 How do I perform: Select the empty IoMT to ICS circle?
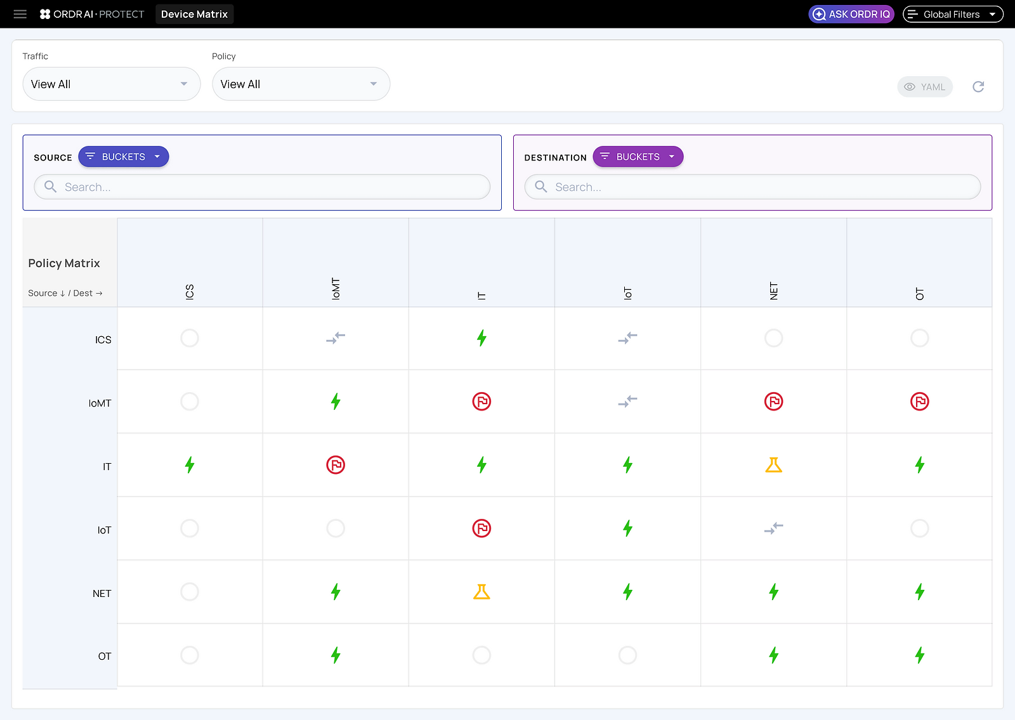tap(190, 402)
